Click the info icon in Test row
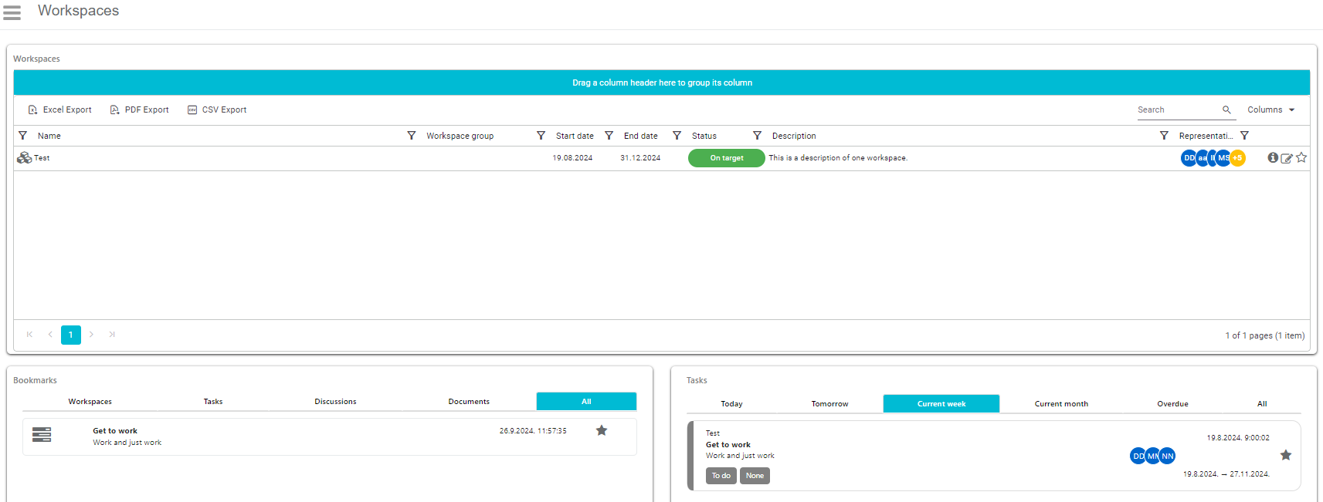1323x502 pixels. tap(1272, 157)
